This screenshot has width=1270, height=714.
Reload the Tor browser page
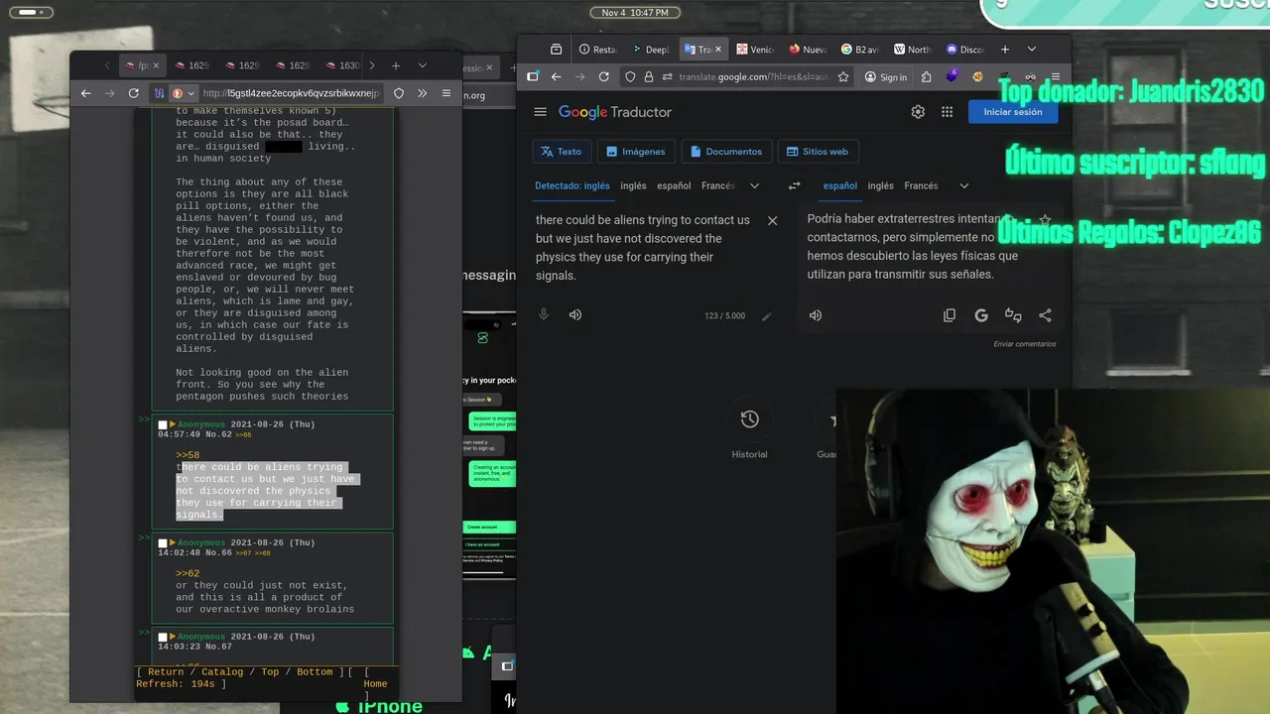pyautogui.click(x=133, y=93)
